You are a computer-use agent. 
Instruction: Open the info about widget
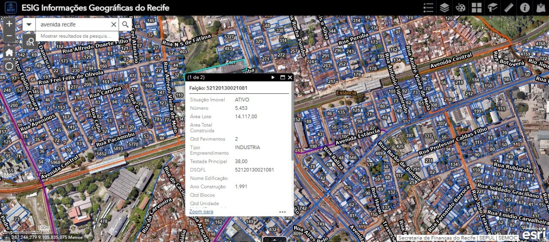coord(525,8)
